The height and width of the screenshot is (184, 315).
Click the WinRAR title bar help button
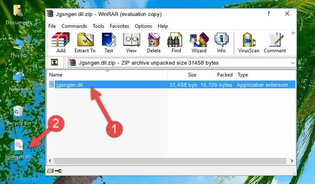click(269, 13)
